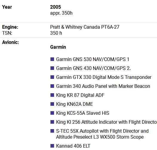
Task: Click the bold Garmin subheading
Action: pyautogui.click(x=58, y=47)
